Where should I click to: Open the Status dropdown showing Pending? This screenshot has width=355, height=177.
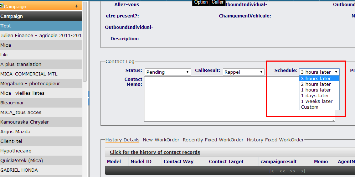coord(168,72)
